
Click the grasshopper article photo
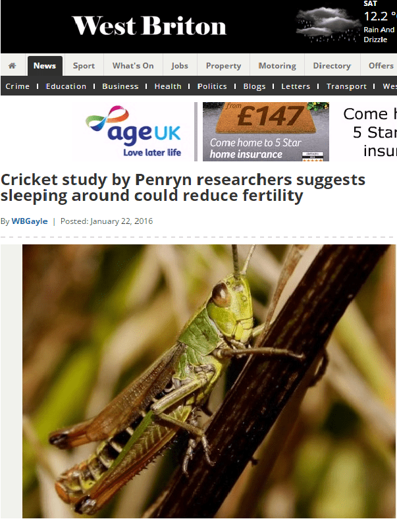[209, 381]
